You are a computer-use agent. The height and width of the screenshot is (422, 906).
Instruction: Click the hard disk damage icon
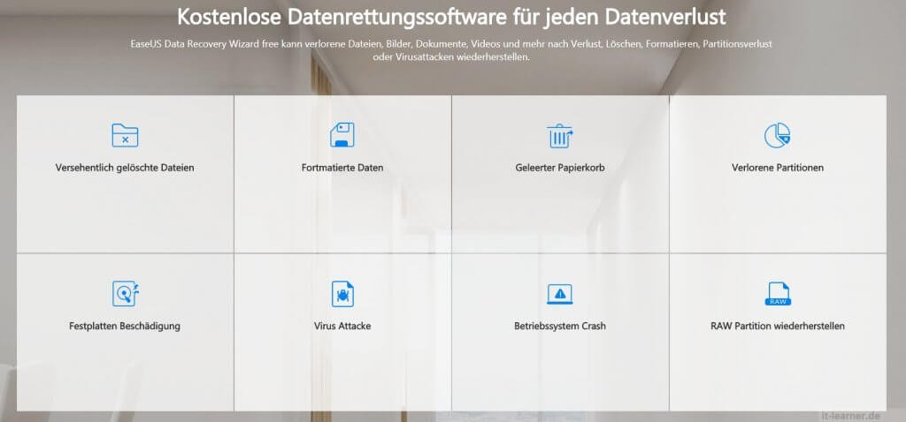pyautogui.click(x=126, y=293)
